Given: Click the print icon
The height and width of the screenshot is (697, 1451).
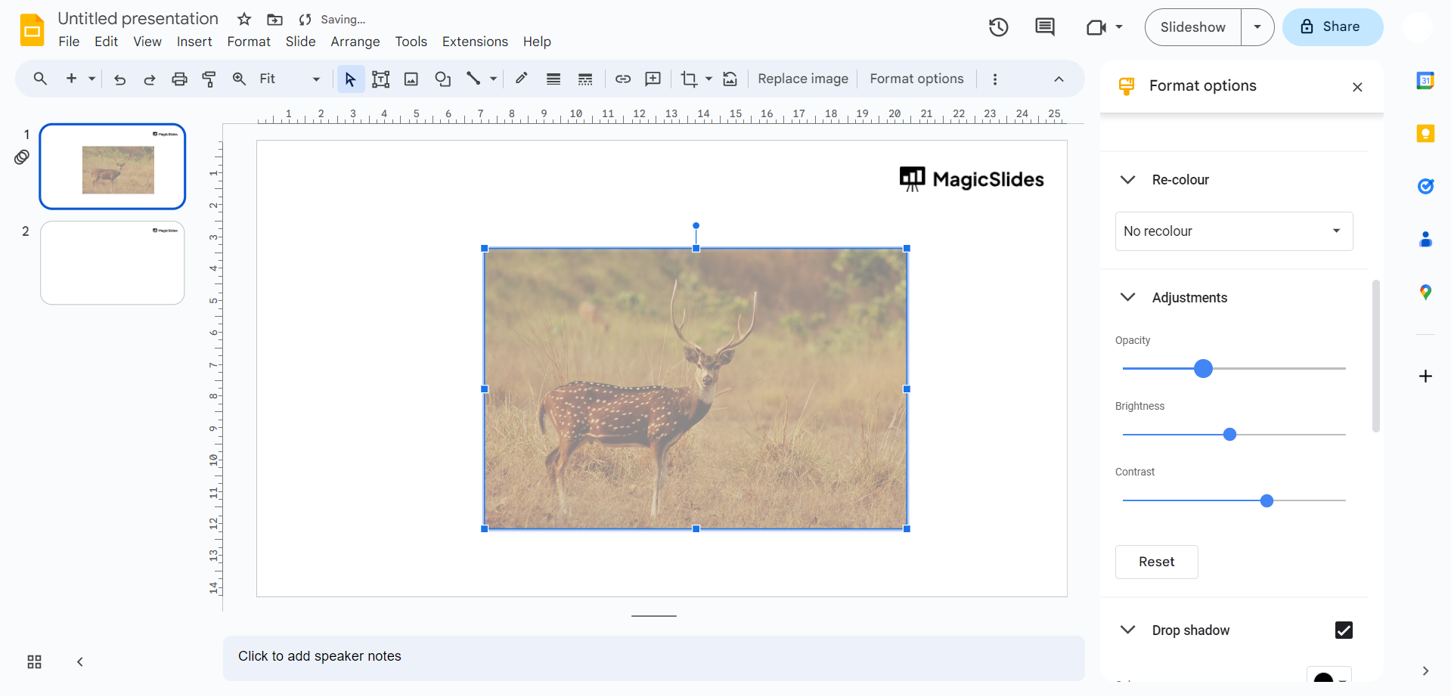Looking at the screenshot, I should click(x=179, y=79).
